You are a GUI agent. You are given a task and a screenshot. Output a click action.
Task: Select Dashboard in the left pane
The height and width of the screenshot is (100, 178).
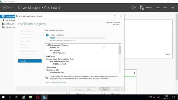(8, 17)
